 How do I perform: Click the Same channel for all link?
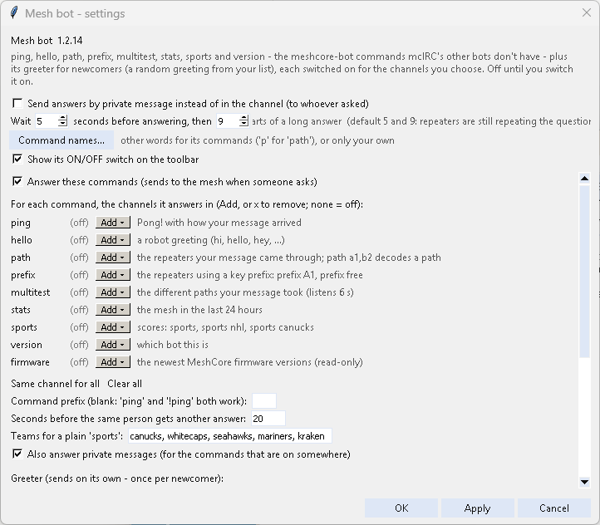(55, 384)
